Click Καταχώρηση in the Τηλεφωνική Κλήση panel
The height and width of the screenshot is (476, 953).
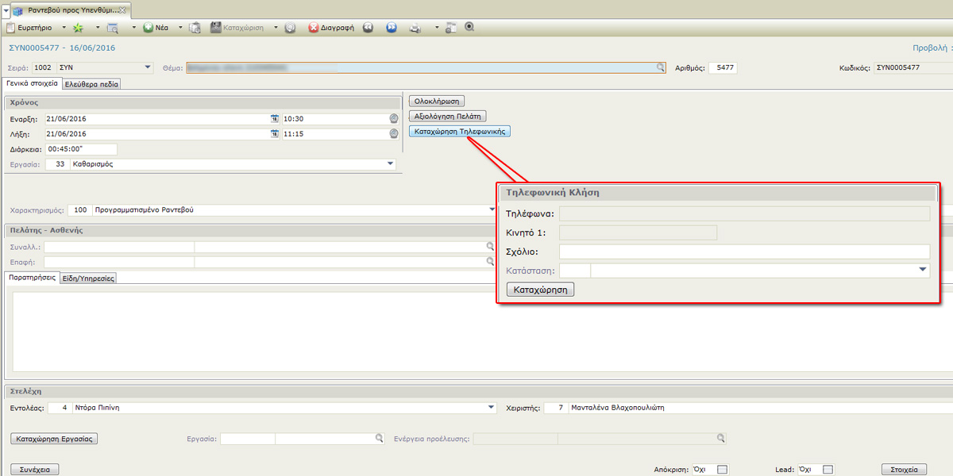tap(540, 290)
